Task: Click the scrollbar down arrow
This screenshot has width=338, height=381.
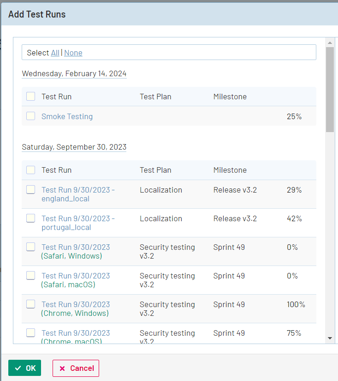Action: (x=330, y=339)
